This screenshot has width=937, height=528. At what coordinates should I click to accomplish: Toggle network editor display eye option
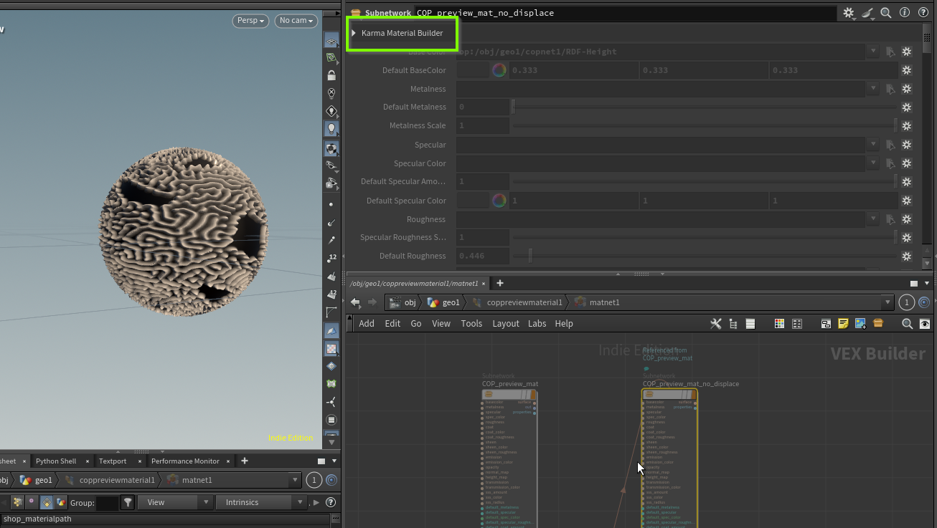(x=925, y=324)
